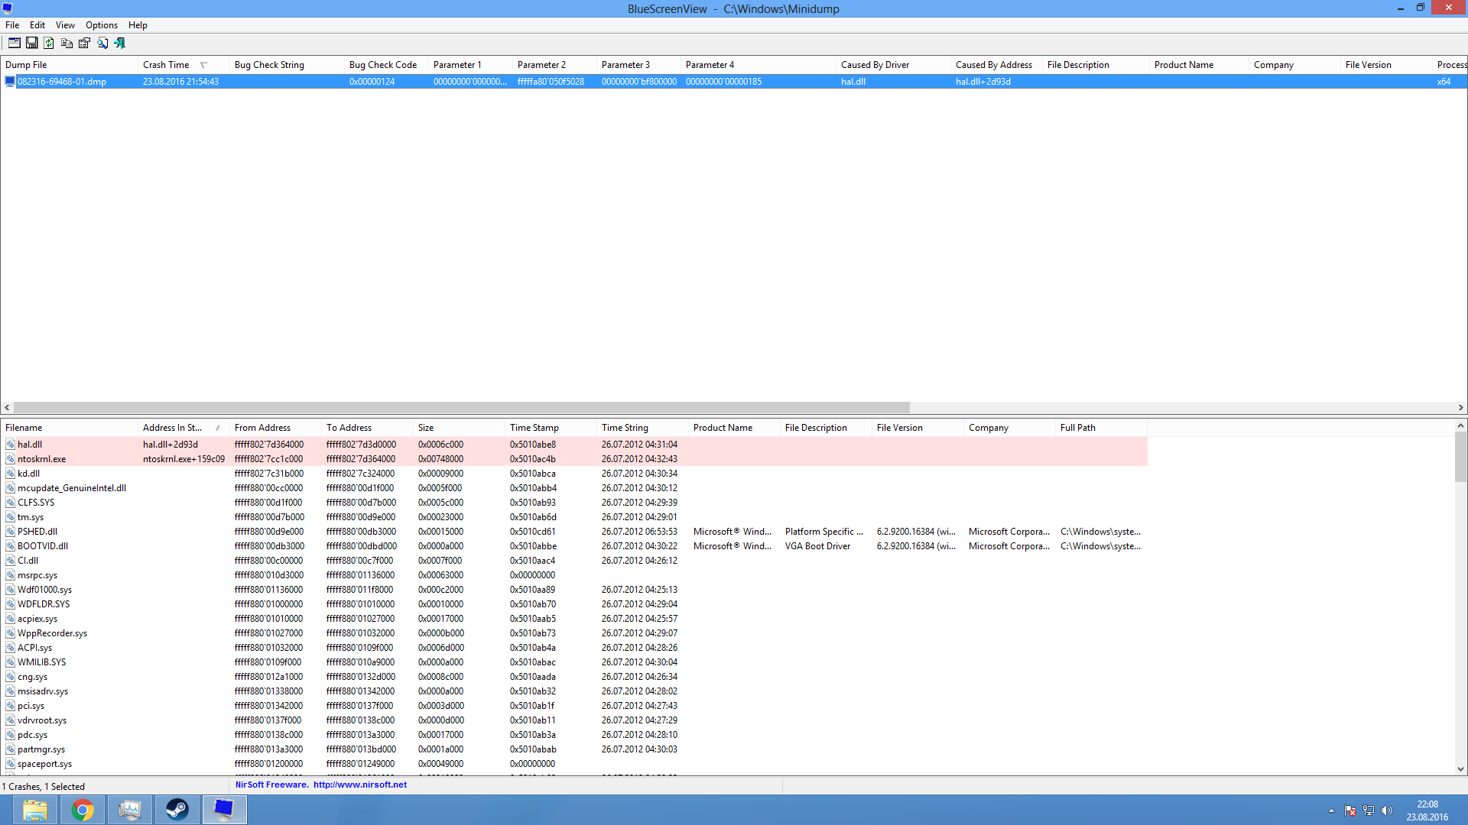Click the lower pane scroll-down arrow
Image resolution: width=1468 pixels, height=825 pixels.
click(x=1460, y=769)
